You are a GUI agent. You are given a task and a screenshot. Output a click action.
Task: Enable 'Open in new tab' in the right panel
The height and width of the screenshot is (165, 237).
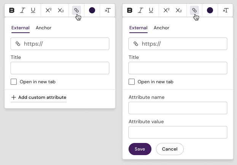(132, 82)
